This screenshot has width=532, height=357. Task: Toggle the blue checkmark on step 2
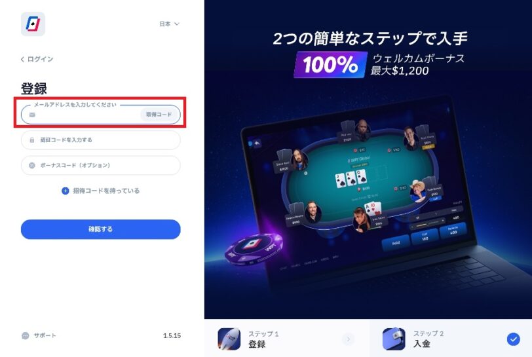514,339
